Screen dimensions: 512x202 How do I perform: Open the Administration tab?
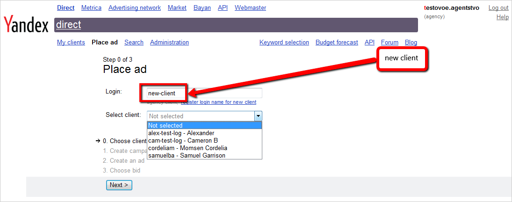tap(169, 43)
